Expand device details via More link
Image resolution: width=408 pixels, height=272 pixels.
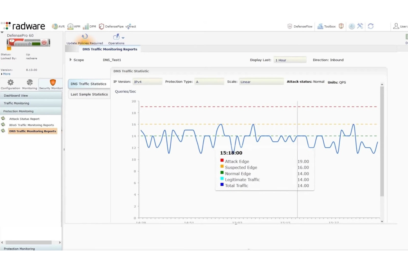click(x=6, y=74)
